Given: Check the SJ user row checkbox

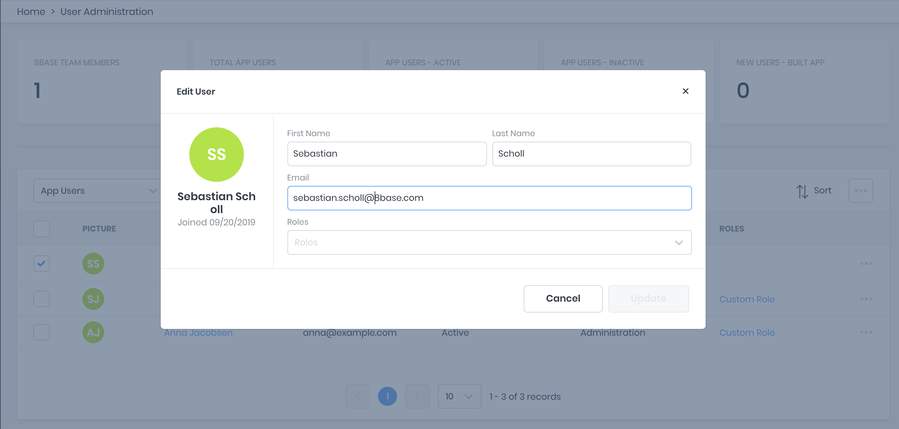Looking at the screenshot, I should [42, 299].
